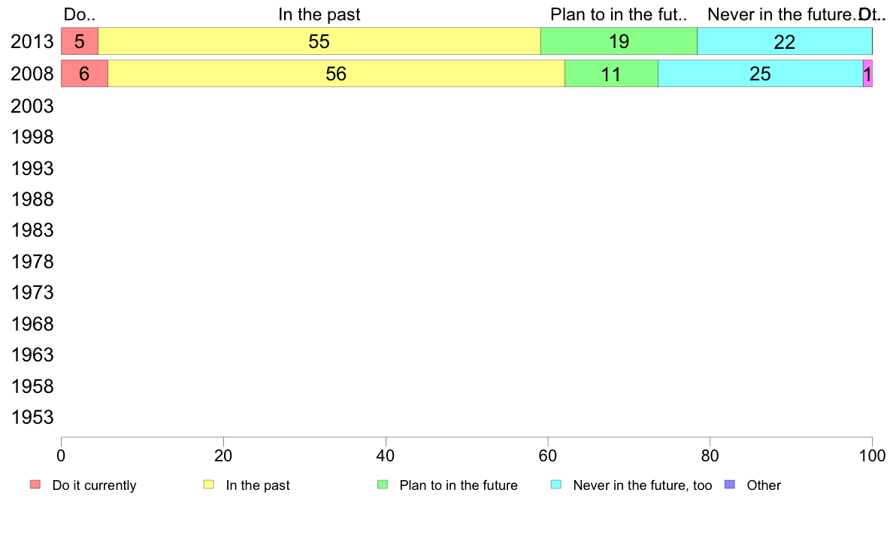The image size is (893, 553).
Task: Select the 2008 cyan segment showing 25
Action: click(x=761, y=74)
